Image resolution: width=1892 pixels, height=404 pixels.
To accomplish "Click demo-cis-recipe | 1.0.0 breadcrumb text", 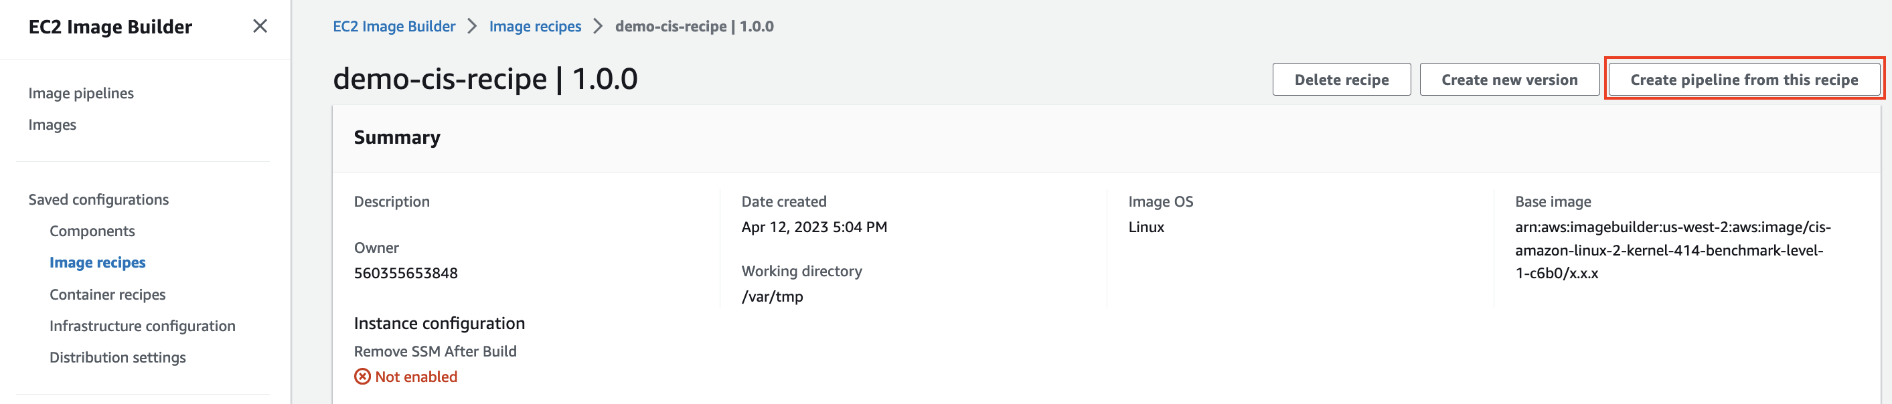I will pos(694,26).
